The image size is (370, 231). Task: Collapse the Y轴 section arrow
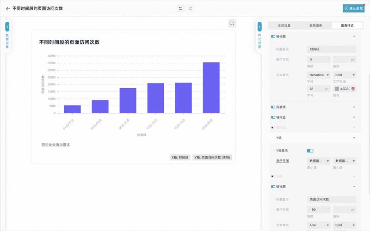[x=354, y=138]
